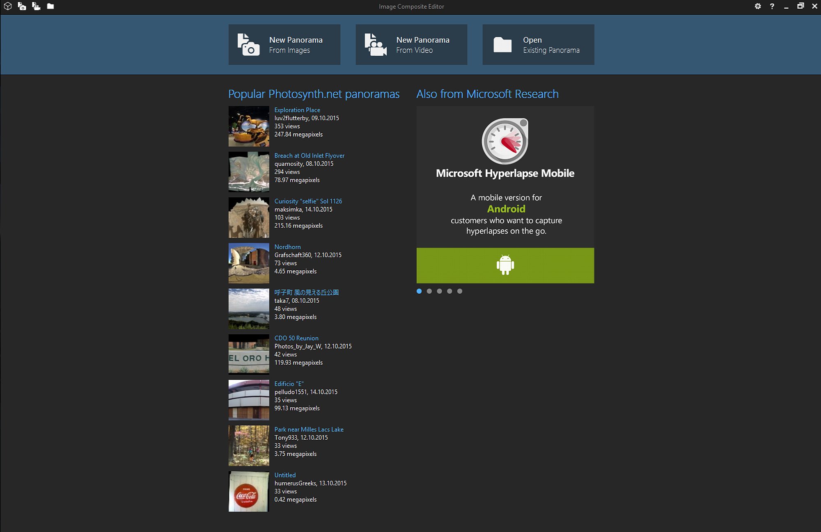Viewport: 821px width, 532px height.
Task: Click "Grafschaft360, 12.10.2015" text
Action: point(308,255)
